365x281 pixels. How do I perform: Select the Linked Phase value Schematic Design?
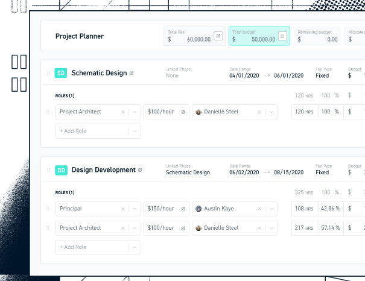pyautogui.click(x=188, y=172)
